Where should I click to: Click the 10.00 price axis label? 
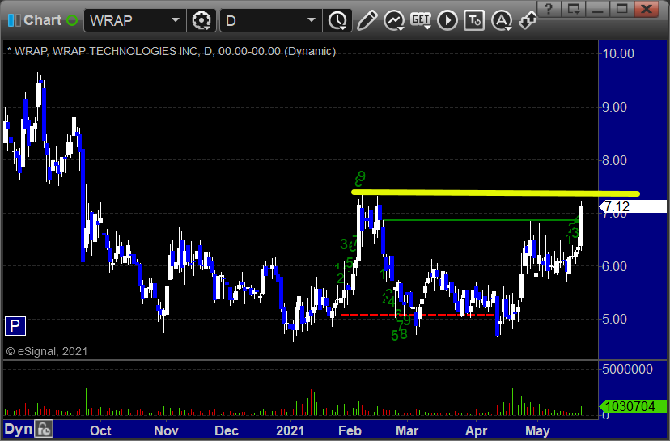pos(617,54)
